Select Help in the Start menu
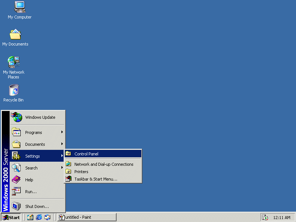296x222 pixels. tap(37, 180)
